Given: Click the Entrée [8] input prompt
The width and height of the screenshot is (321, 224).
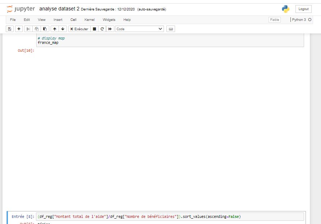Looking at the screenshot, I should [23, 216].
